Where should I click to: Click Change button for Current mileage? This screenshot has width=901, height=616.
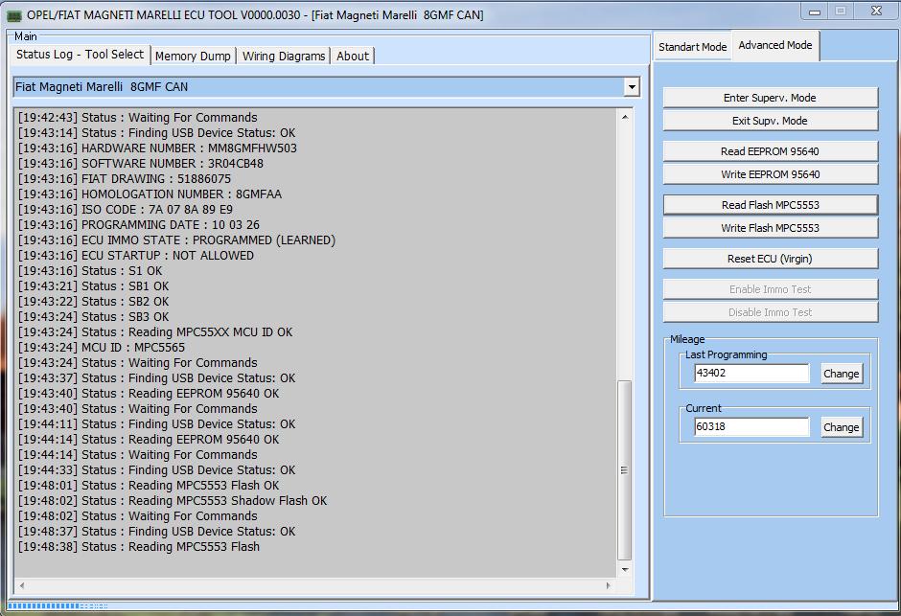842,427
